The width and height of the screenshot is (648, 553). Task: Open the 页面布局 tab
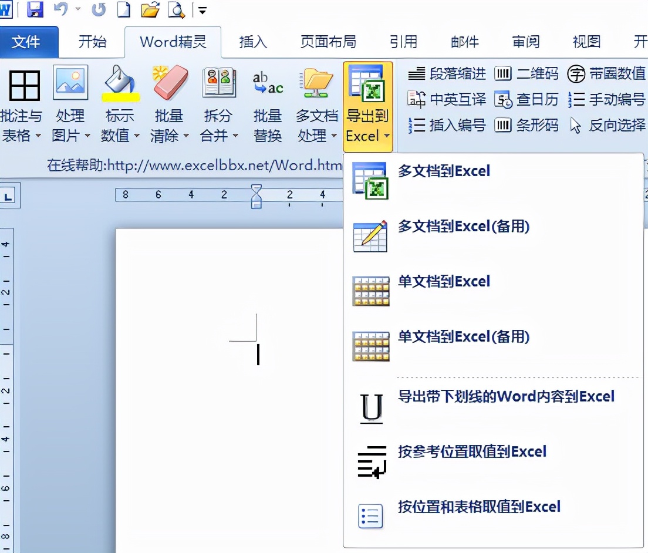click(328, 42)
